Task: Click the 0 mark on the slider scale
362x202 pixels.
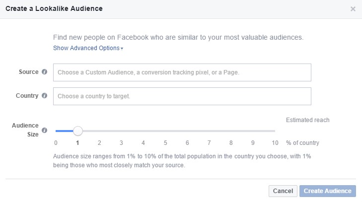Action: 56,143
